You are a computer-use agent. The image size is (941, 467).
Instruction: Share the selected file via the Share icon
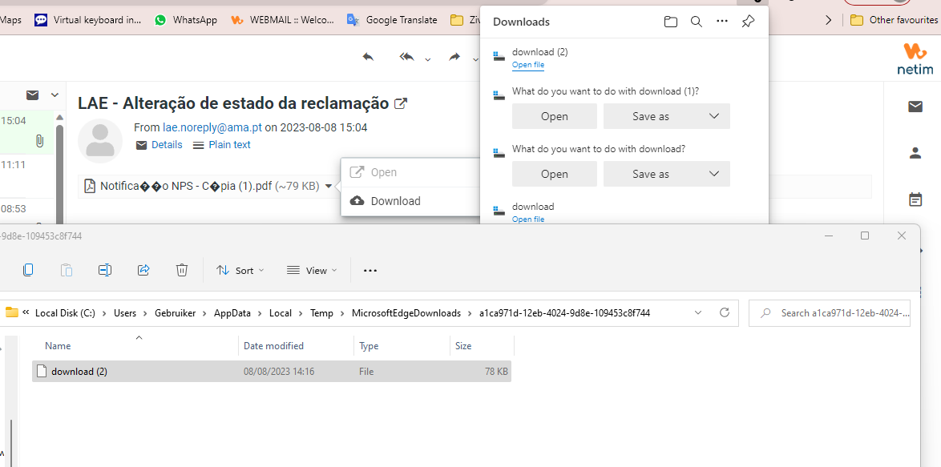pyautogui.click(x=143, y=270)
